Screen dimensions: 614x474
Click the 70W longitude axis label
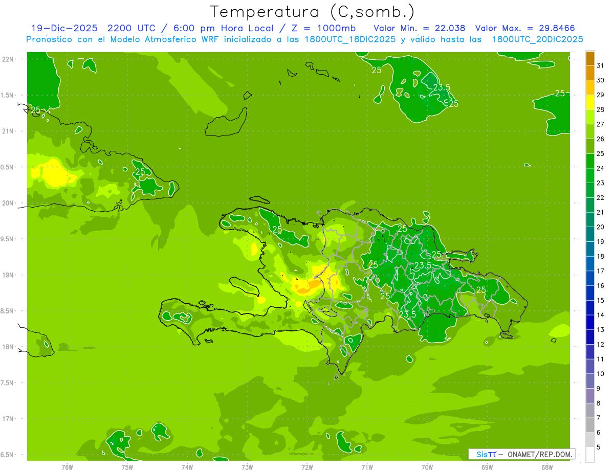tap(427, 467)
